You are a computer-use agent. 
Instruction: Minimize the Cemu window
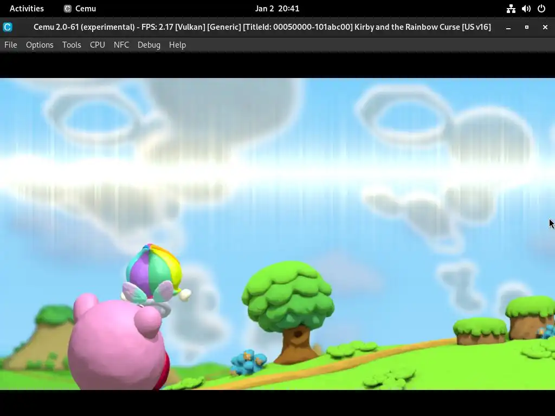pyautogui.click(x=508, y=27)
